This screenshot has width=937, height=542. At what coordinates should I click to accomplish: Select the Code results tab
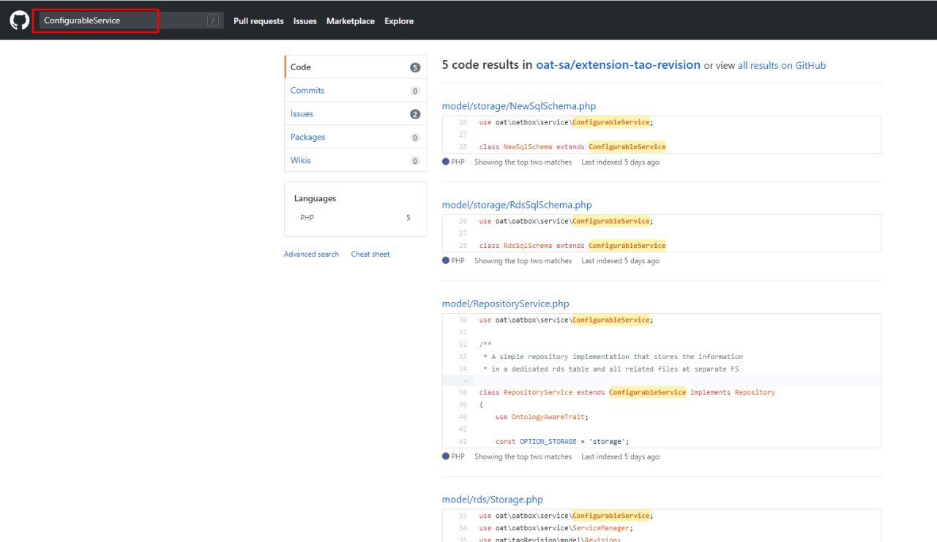pos(356,67)
